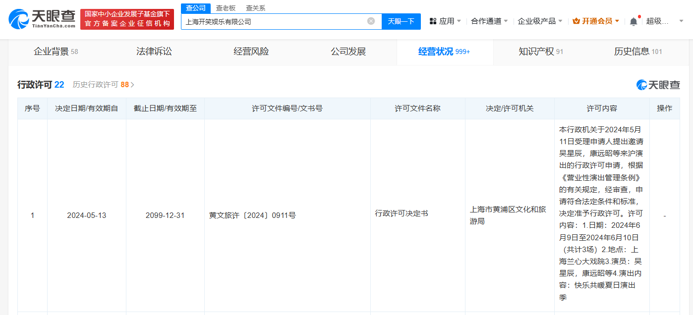Click the 黄文旅许〔2024〕0911号 document number
Viewport: 693px width, 315px height.
tap(252, 215)
